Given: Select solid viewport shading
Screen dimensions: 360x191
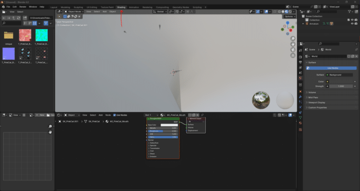Looking at the screenshot, I should point(283,11).
